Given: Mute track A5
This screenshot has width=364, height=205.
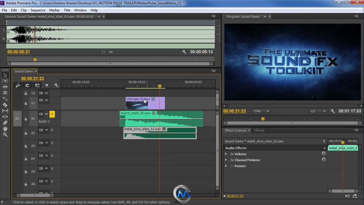Looking at the screenshot, I should [x=46, y=169].
